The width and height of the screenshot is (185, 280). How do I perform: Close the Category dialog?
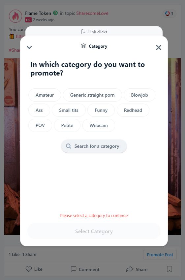(159, 47)
